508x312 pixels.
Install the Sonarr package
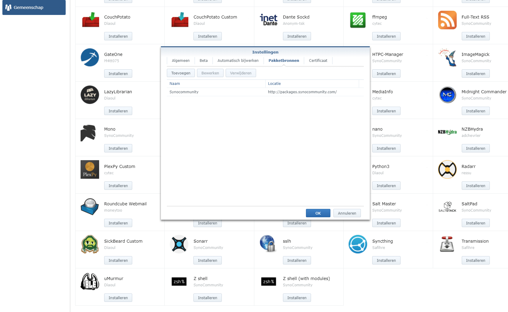point(207,260)
